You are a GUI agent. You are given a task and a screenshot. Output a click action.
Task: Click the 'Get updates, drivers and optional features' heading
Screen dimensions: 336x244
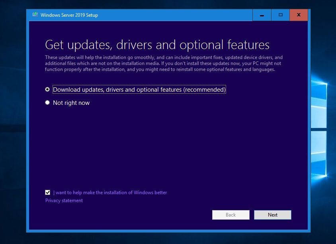[x=157, y=45]
